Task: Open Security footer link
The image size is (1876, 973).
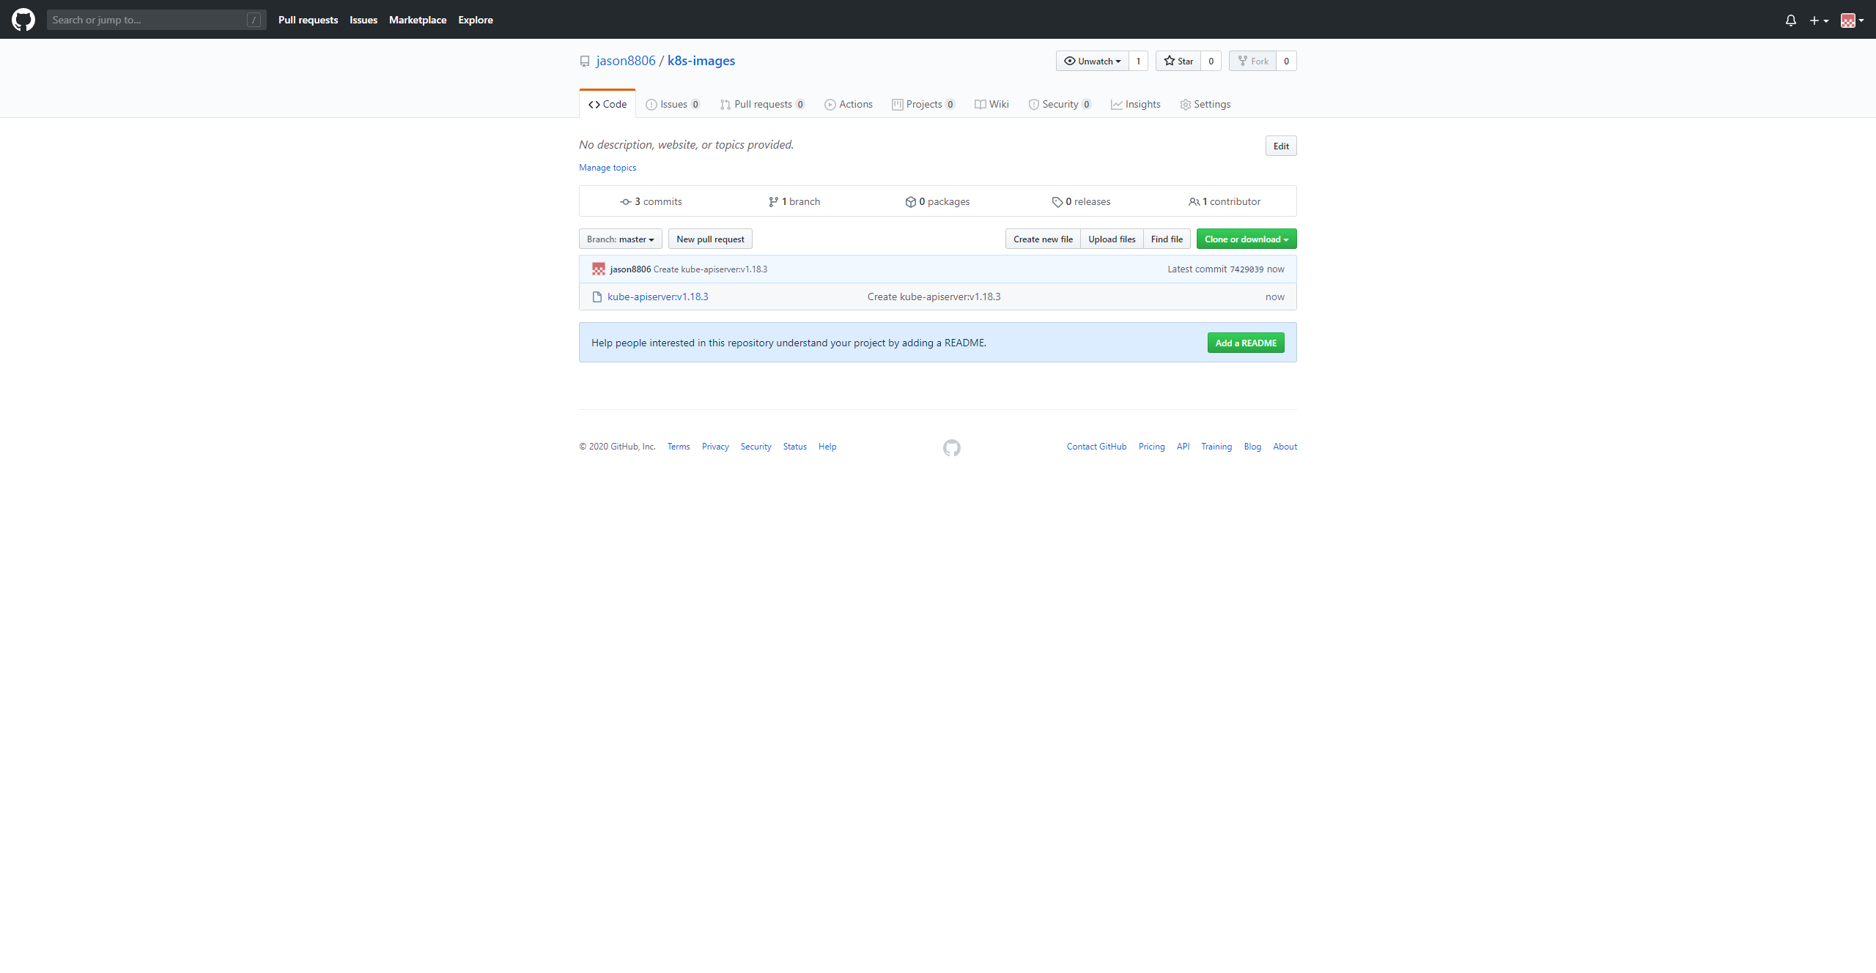Action: coord(756,447)
